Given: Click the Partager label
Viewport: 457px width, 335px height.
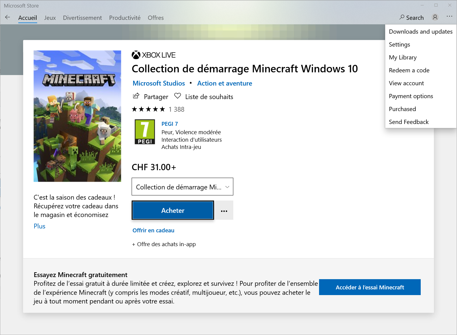Looking at the screenshot, I should pyautogui.click(x=156, y=97).
